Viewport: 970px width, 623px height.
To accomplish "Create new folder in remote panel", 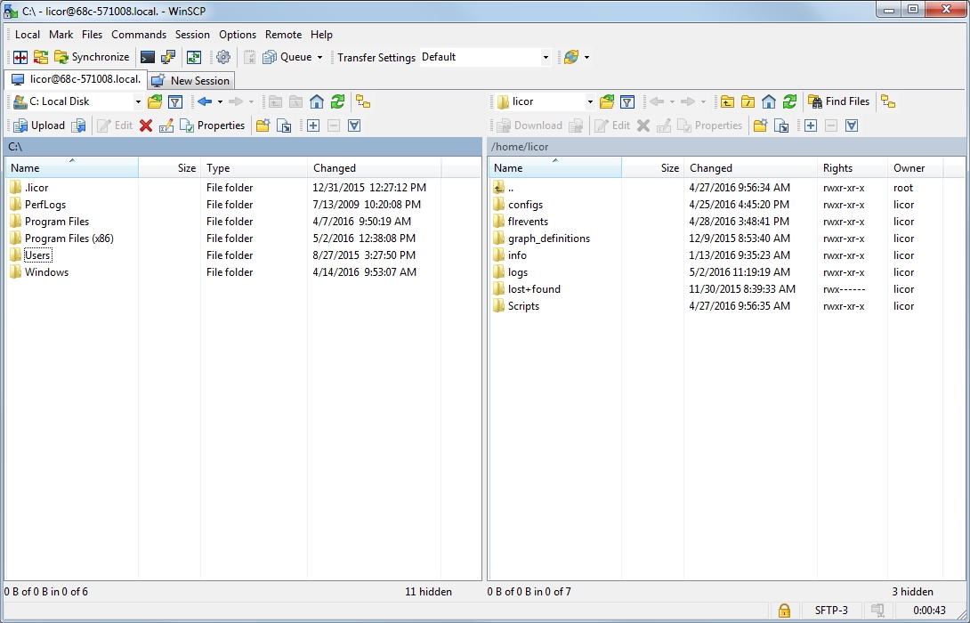I will pos(760,125).
